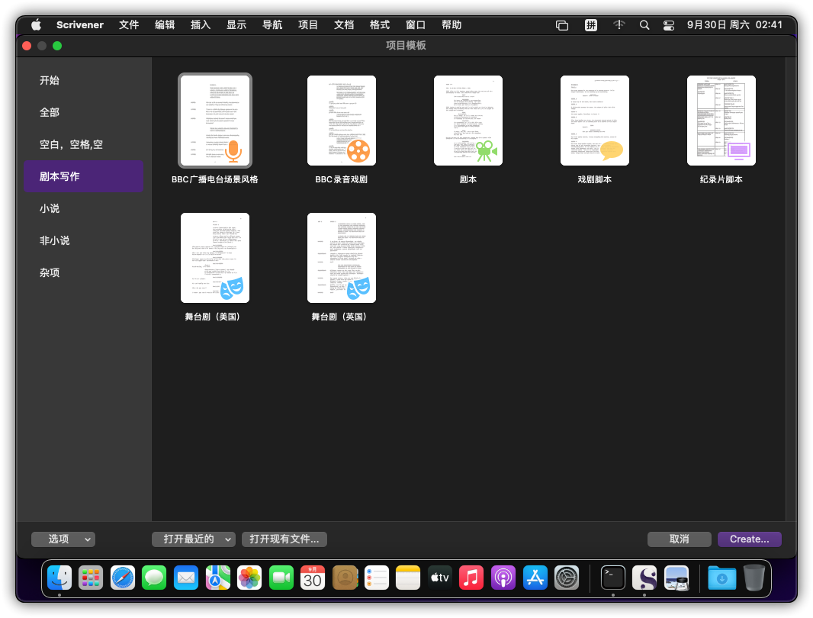The width and height of the screenshot is (813, 618).
Task: Open the Apple menu
Action: coord(36,25)
